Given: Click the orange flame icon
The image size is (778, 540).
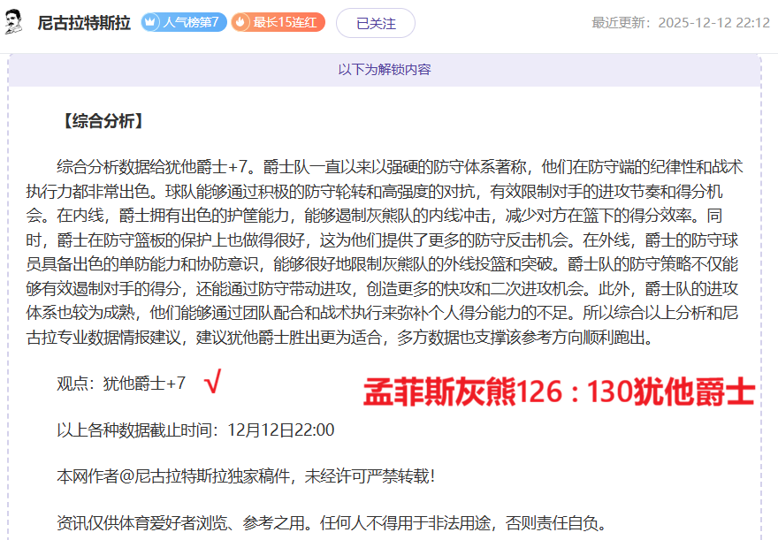Looking at the screenshot, I should pos(241,23).
